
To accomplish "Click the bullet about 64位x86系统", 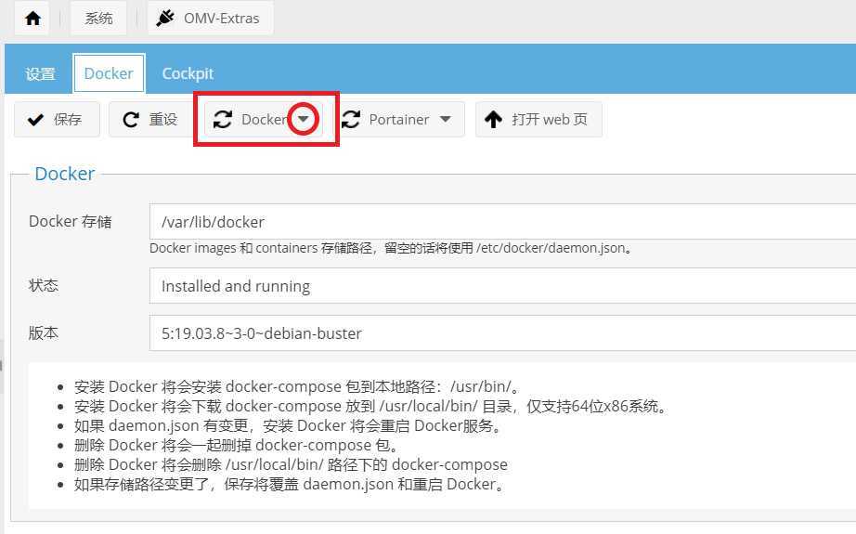I will pos(370,406).
